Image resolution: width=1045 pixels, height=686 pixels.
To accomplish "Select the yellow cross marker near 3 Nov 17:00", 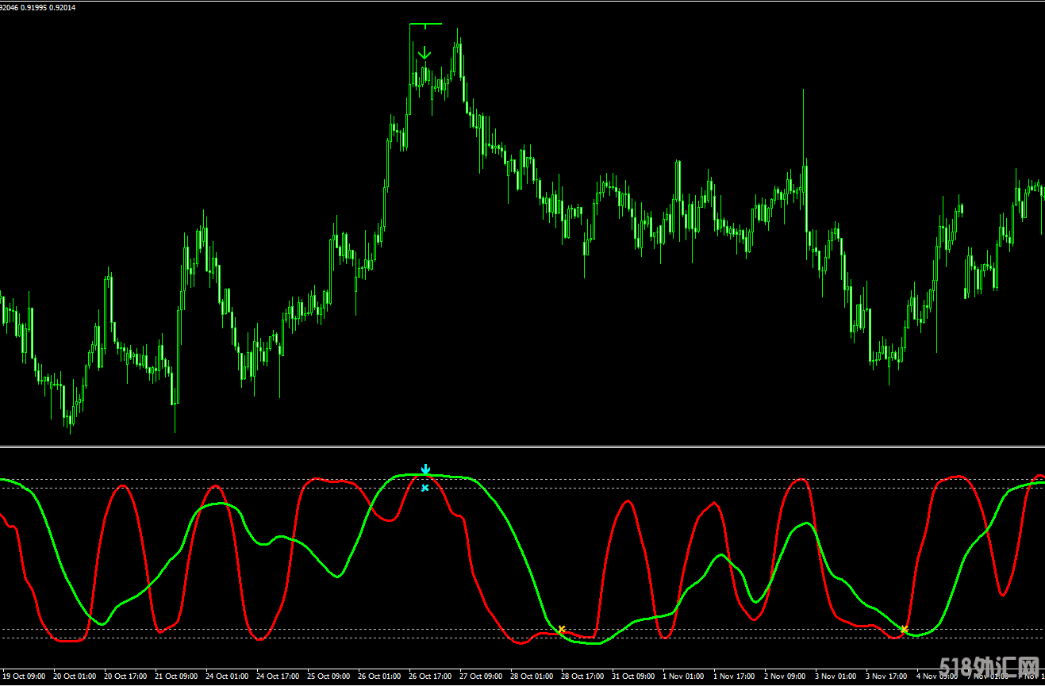I will [904, 629].
